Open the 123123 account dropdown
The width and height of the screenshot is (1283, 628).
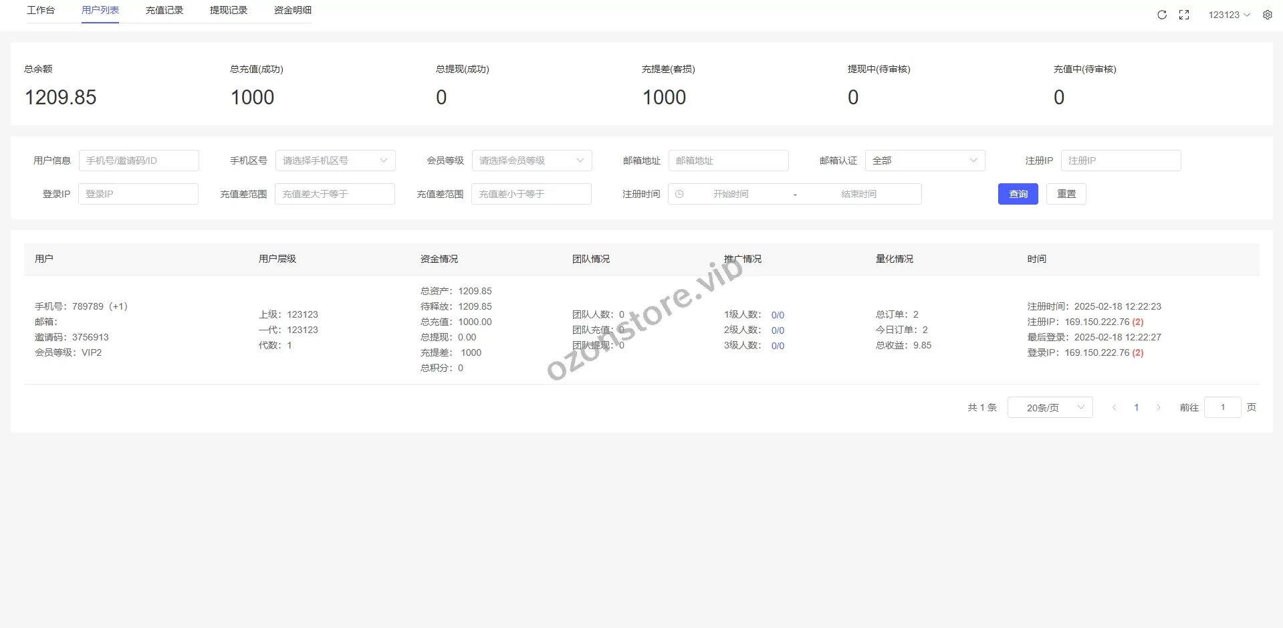coord(1229,15)
